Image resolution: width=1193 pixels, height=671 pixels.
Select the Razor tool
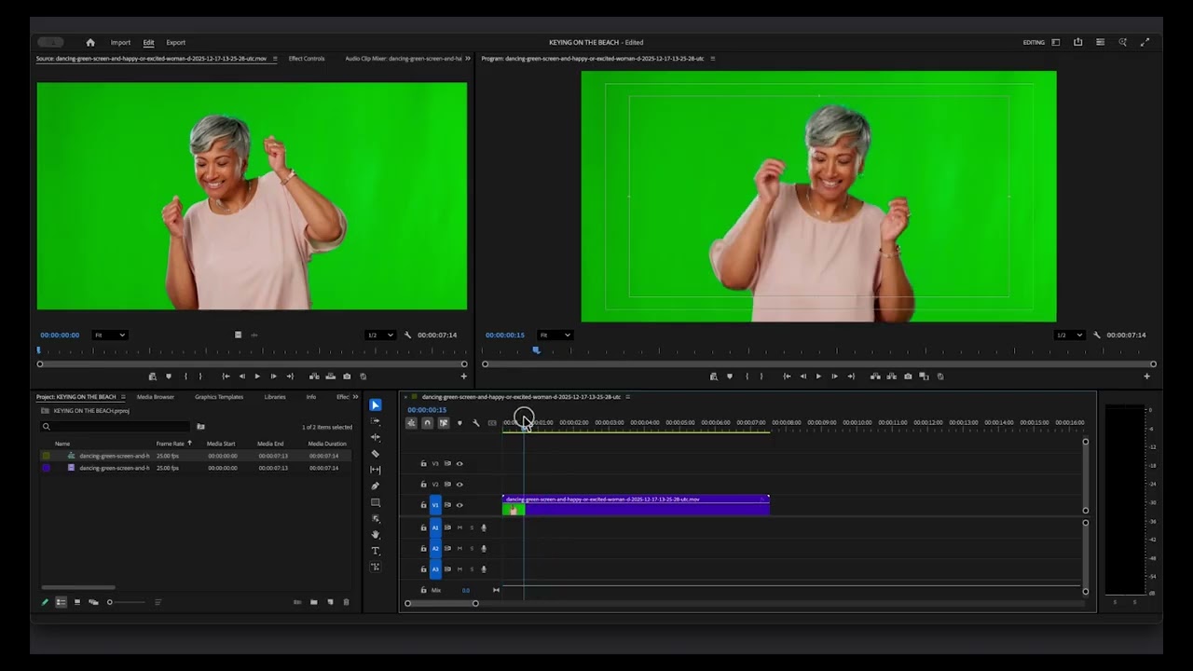[x=376, y=454]
